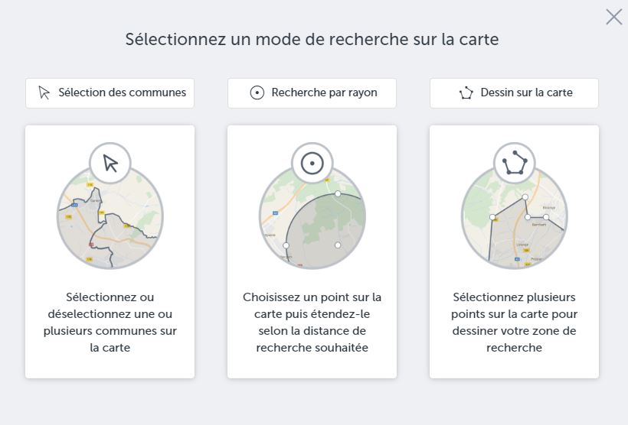Click the Sélectionnez plusieurs points description text
The width and height of the screenshot is (628, 425).
pos(514,323)
